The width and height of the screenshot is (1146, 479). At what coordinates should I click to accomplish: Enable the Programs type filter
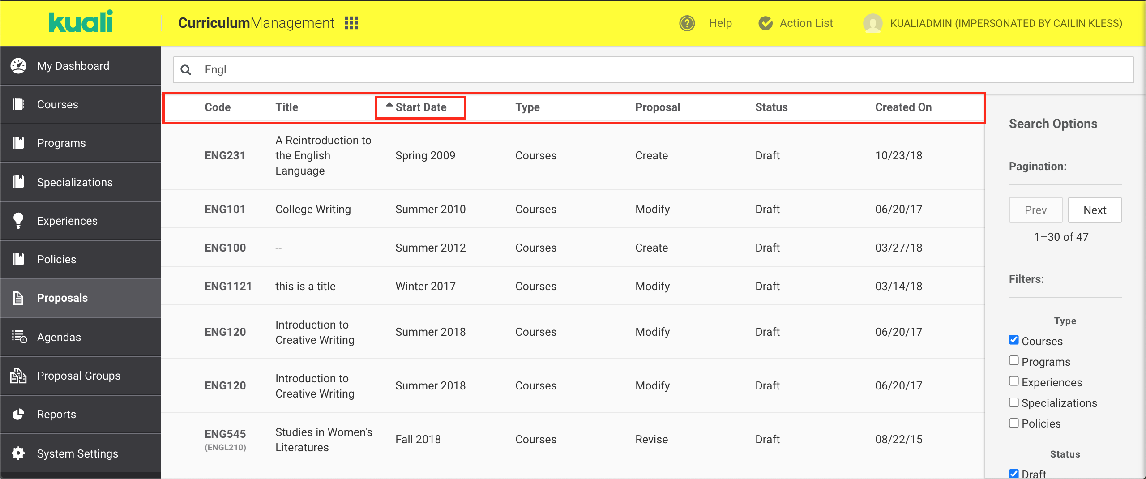[1013, 360]
